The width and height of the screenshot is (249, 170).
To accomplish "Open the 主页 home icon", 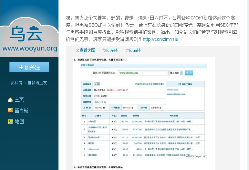I will pyautogui.click(x=10, y=100).
